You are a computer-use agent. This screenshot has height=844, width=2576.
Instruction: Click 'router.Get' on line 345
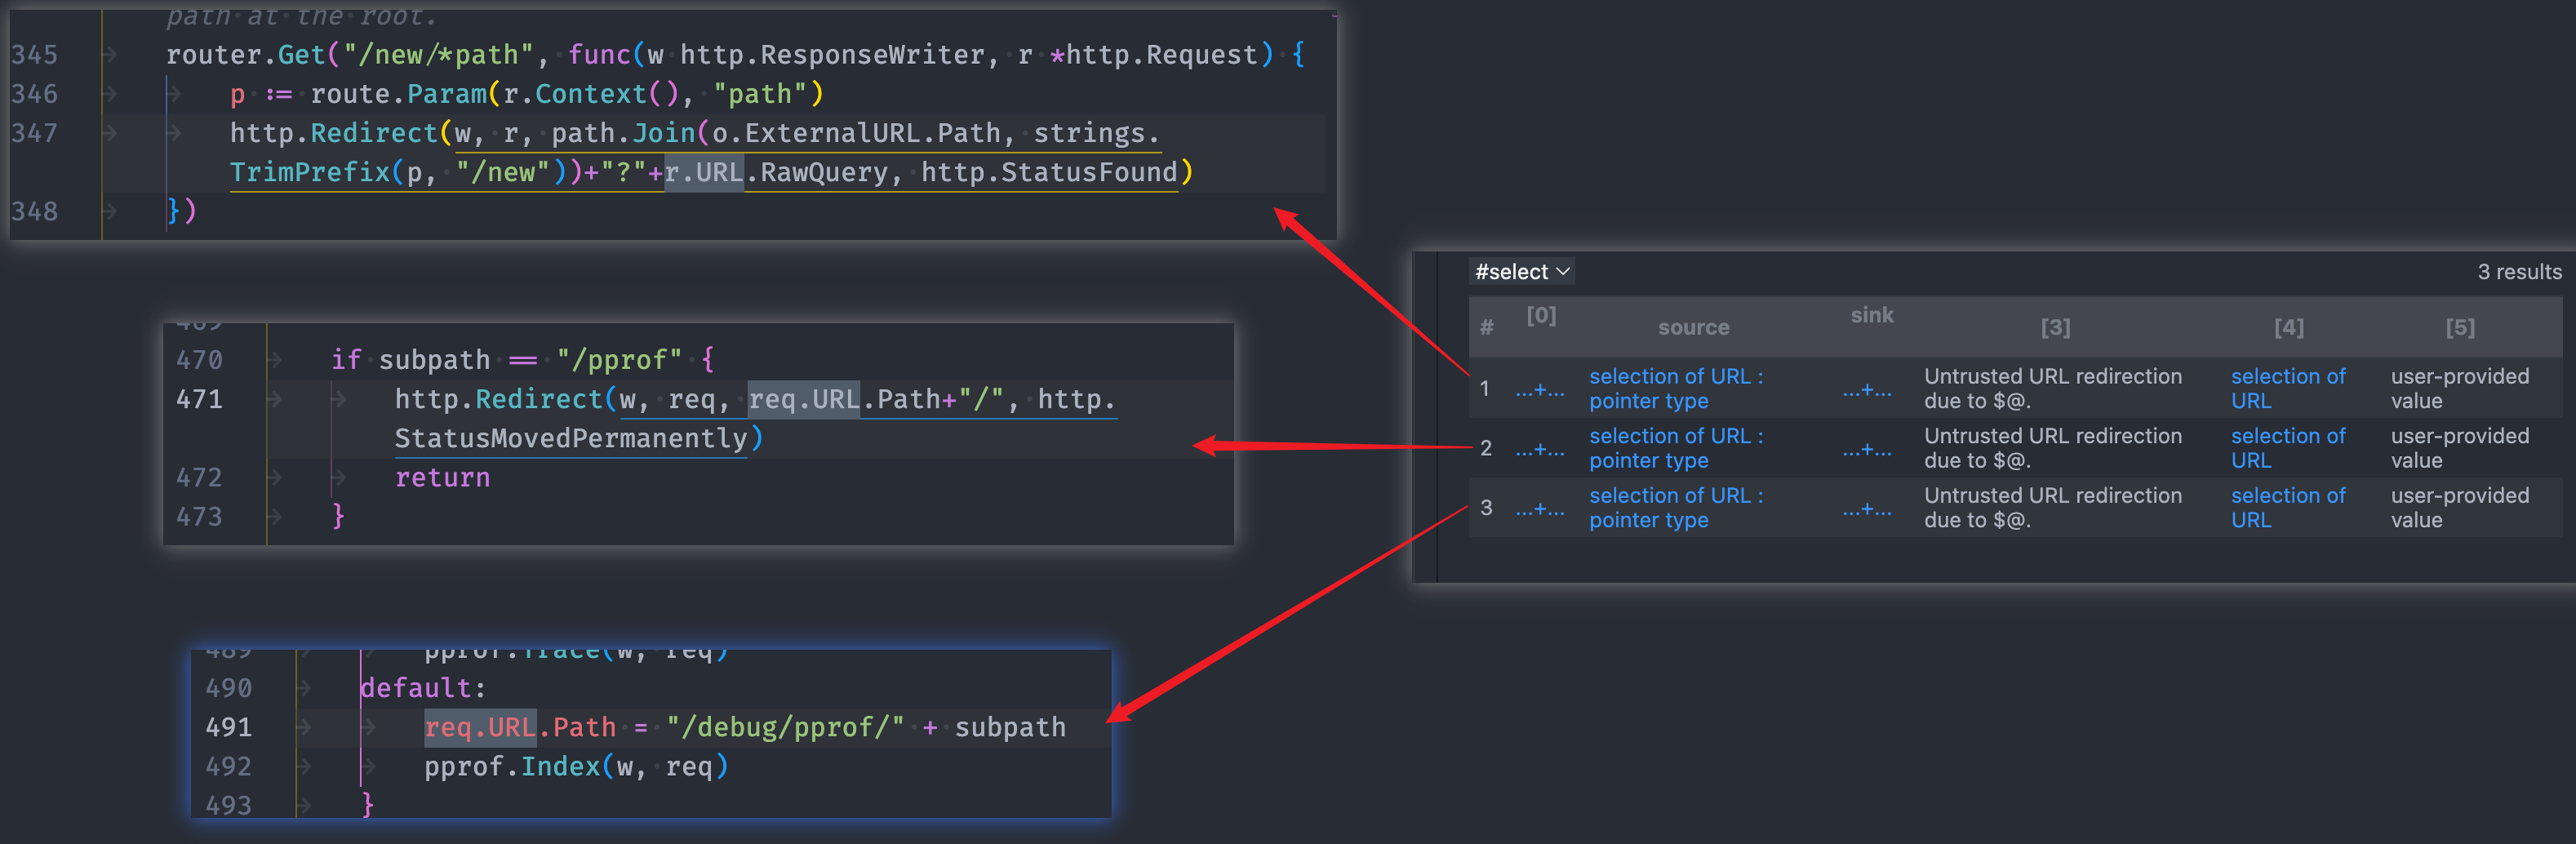click(x=246, y=55)
